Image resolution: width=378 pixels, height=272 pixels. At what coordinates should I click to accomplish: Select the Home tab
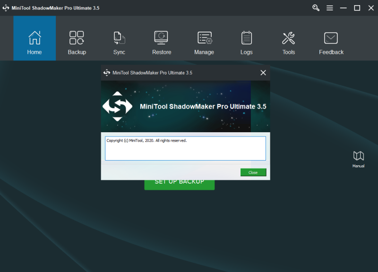click(x=34, y=38)
